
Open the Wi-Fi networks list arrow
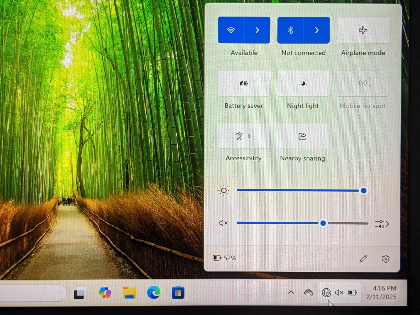(257, 30)
